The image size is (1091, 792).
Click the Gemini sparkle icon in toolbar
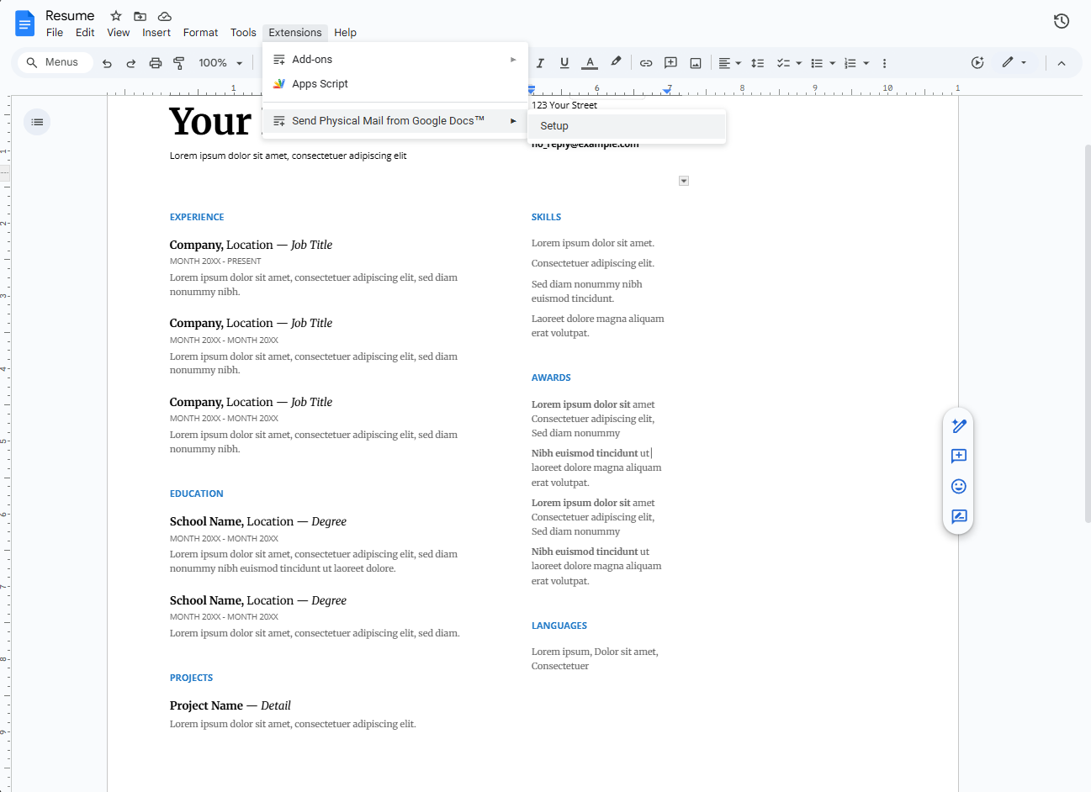point(977,63)
